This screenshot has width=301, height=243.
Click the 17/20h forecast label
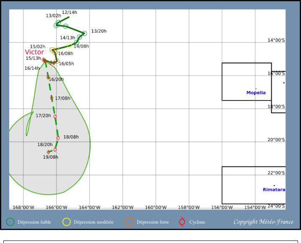[44, 116]
